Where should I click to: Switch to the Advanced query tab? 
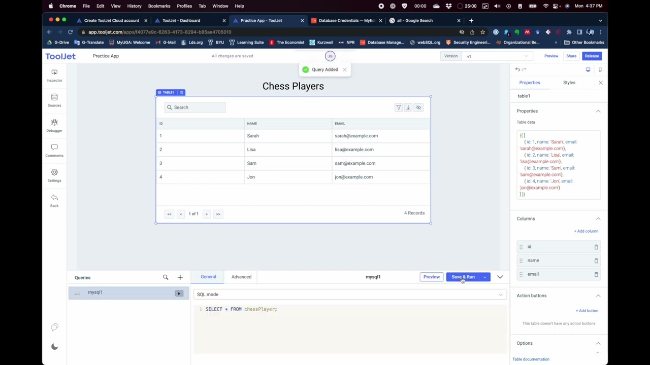click(x=241, y=277)
